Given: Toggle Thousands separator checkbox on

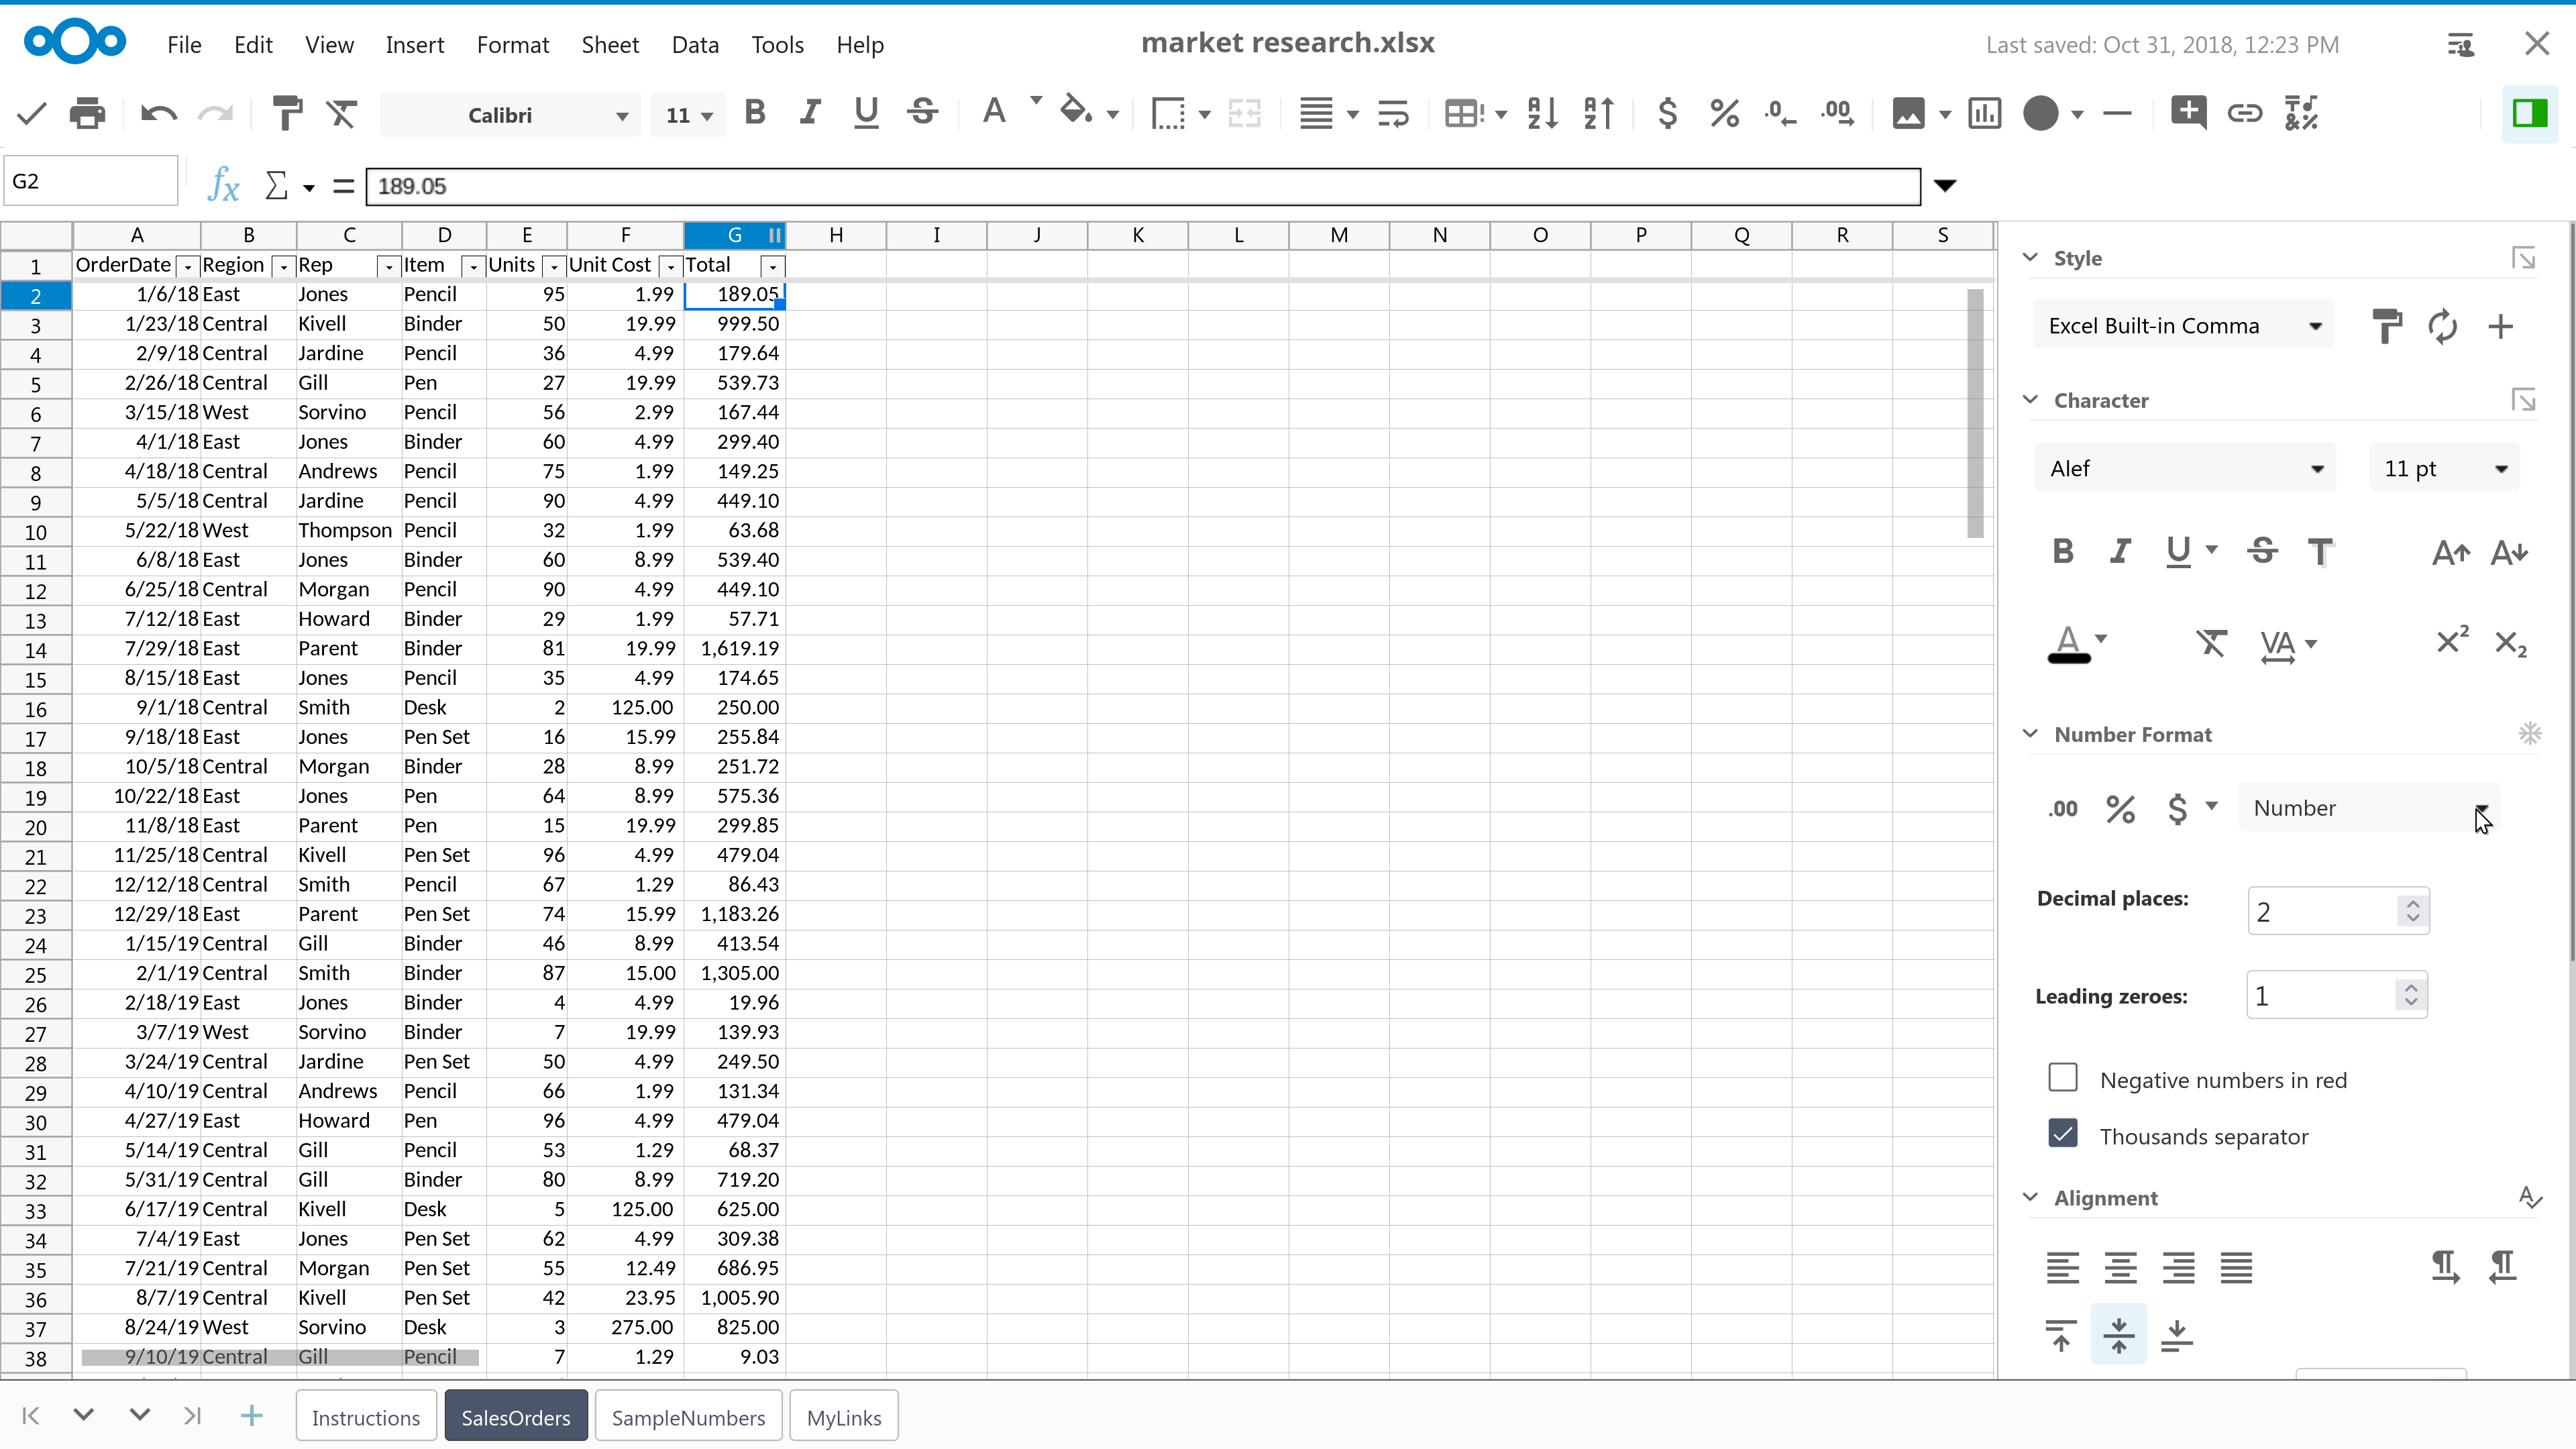Looking at the screenshot, I should [2063, 1134].
